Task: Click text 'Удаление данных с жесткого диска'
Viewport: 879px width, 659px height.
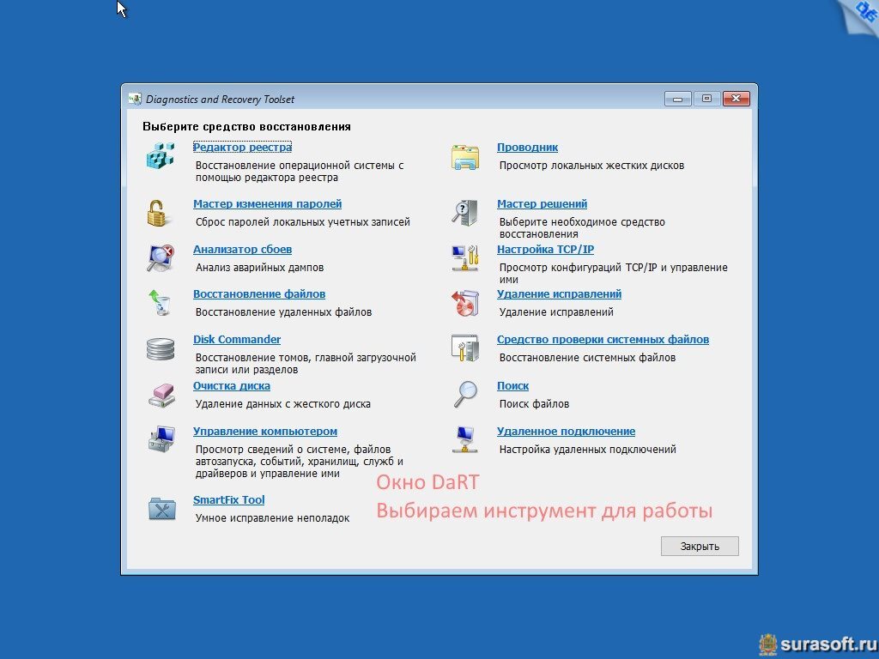Action: tap(282, 404)
